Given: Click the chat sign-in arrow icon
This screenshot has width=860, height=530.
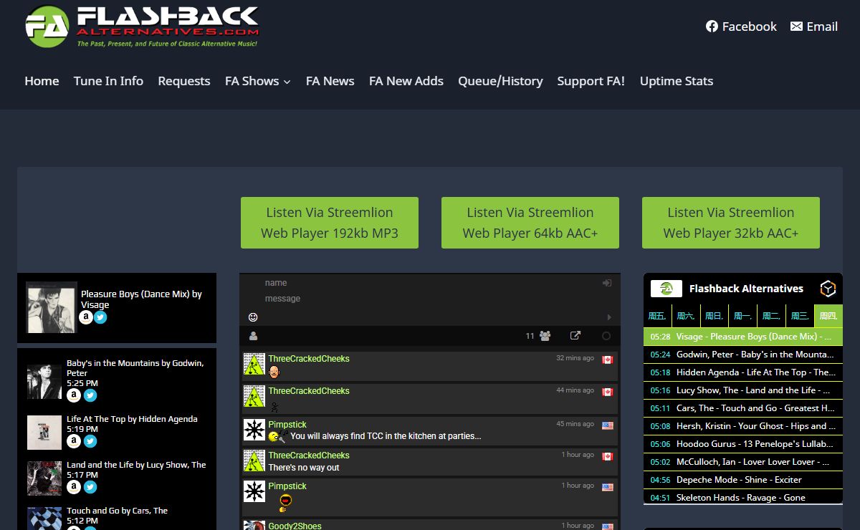Looking at the screenshot, I should [x=607, y=283].
